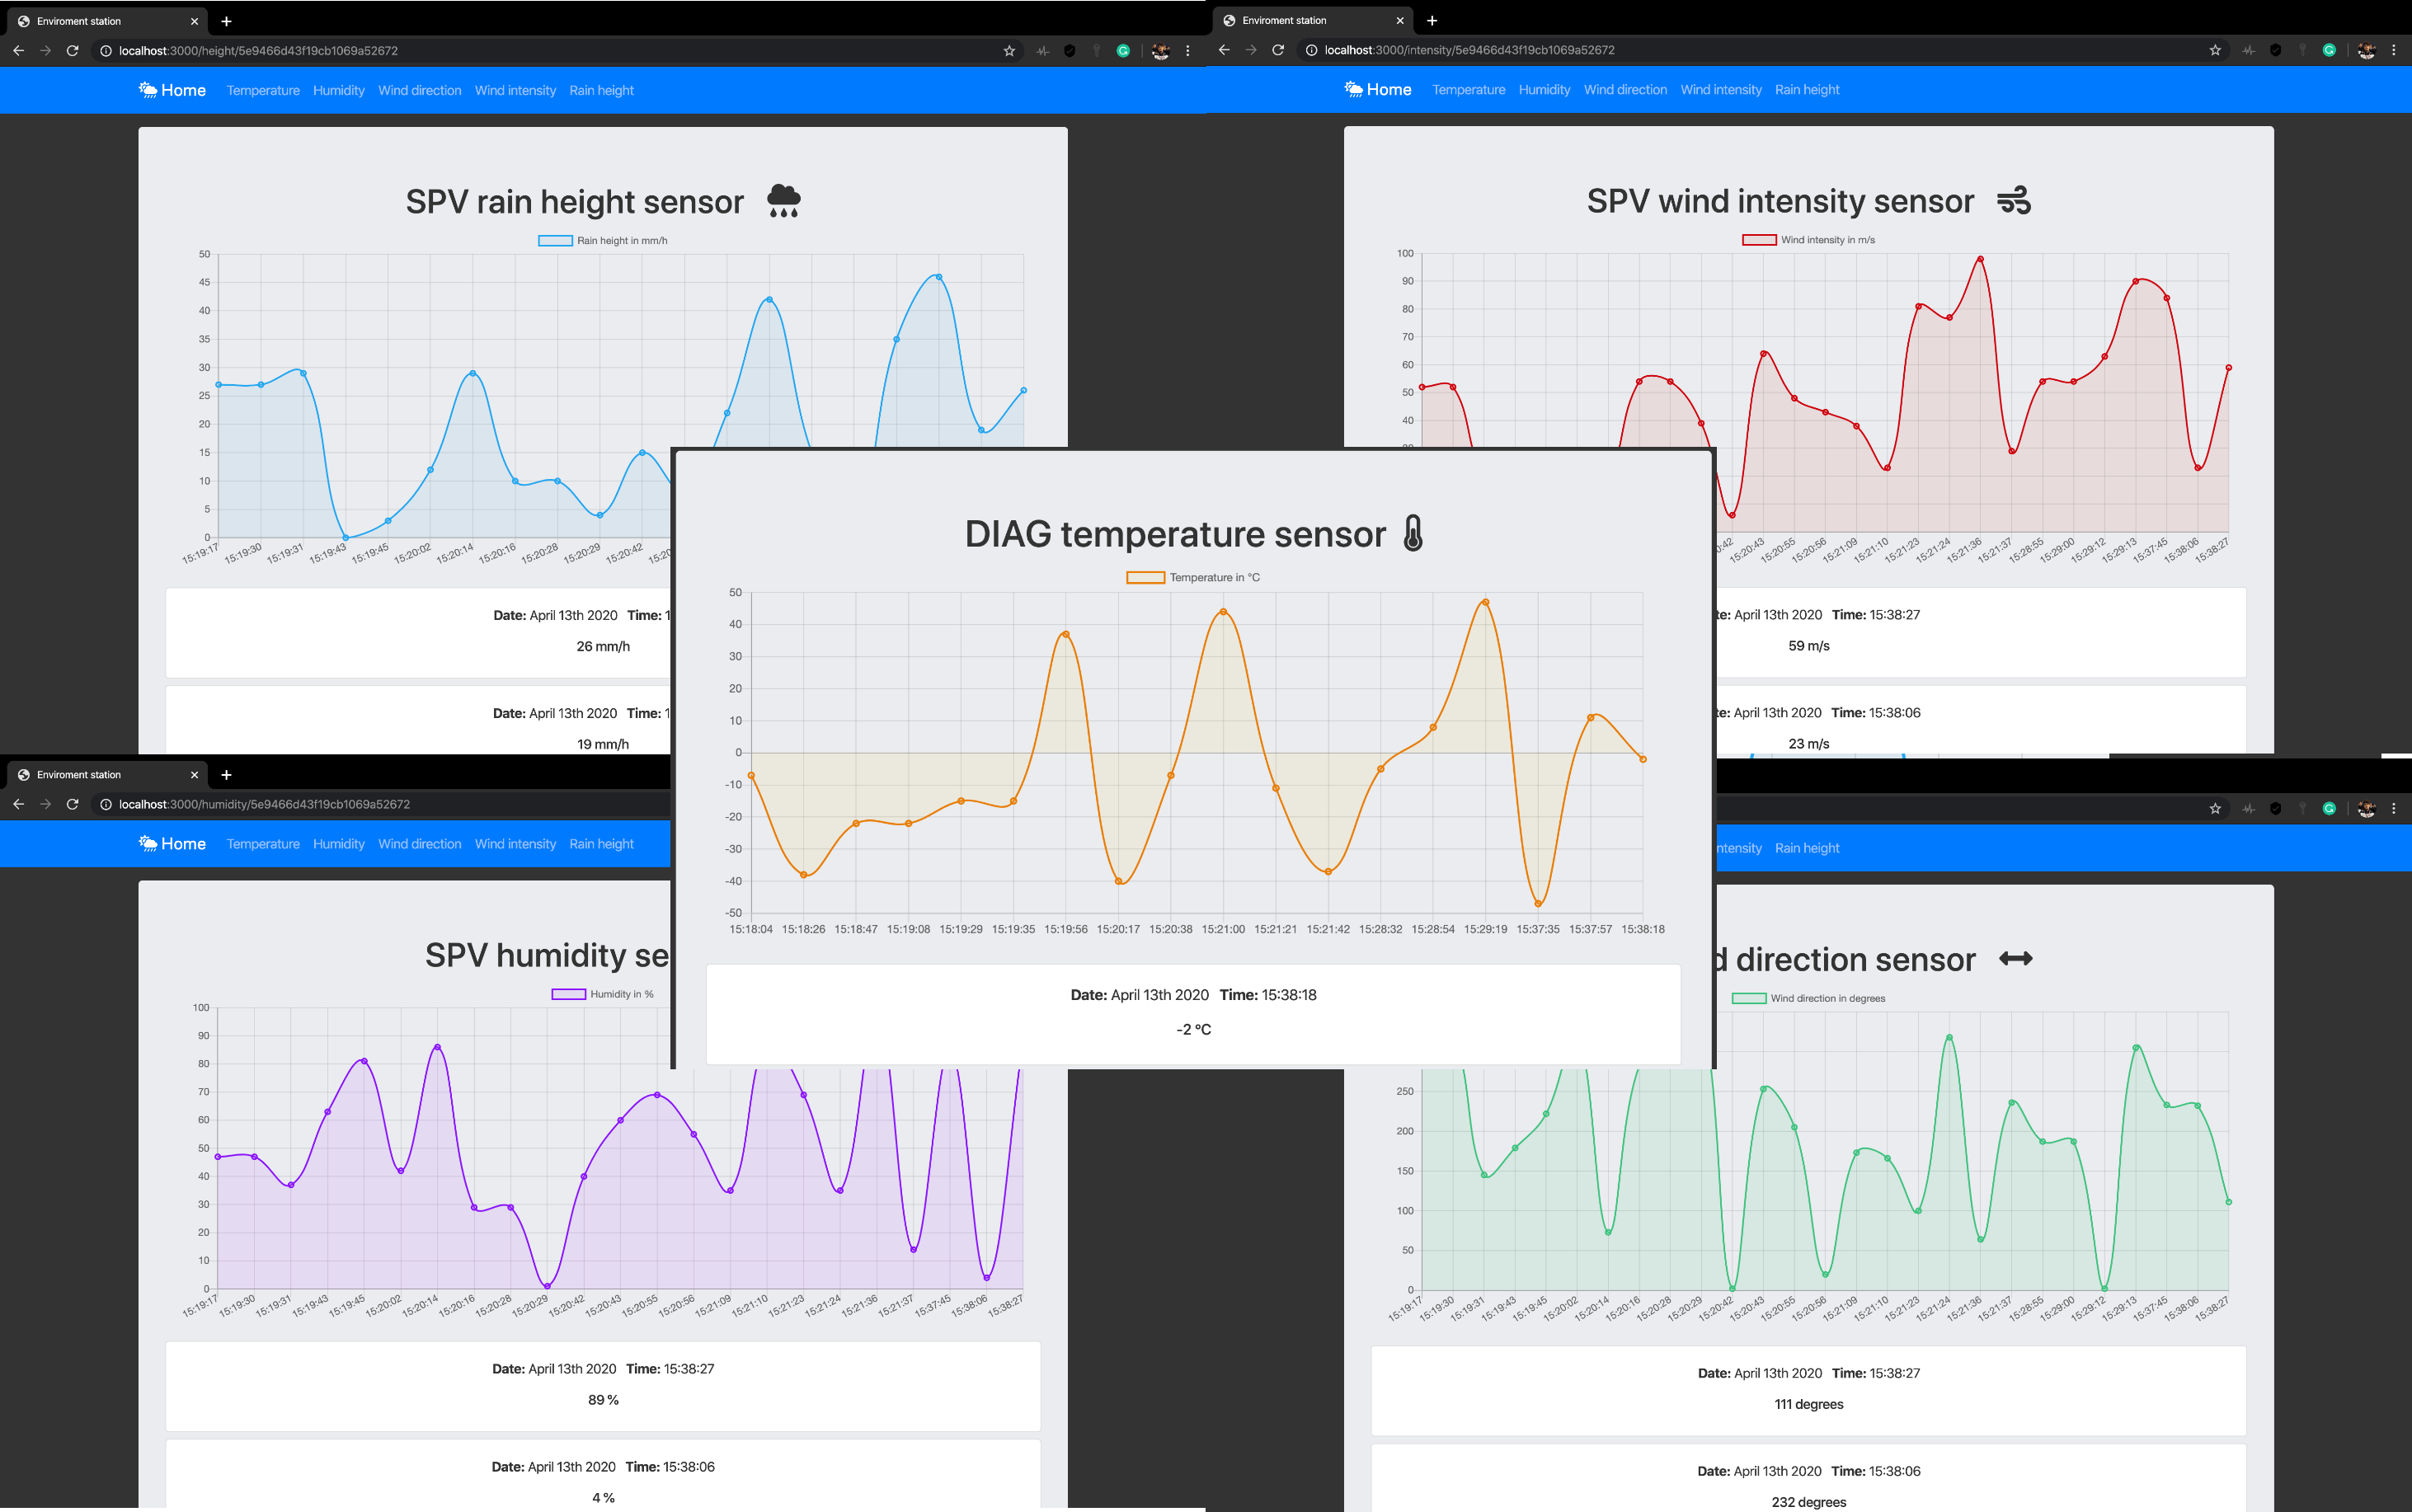Image resolution: width=2412 pixels, height=1512 pixels.
Task: Open new tab in humidity window
Action: pos(226,775)
